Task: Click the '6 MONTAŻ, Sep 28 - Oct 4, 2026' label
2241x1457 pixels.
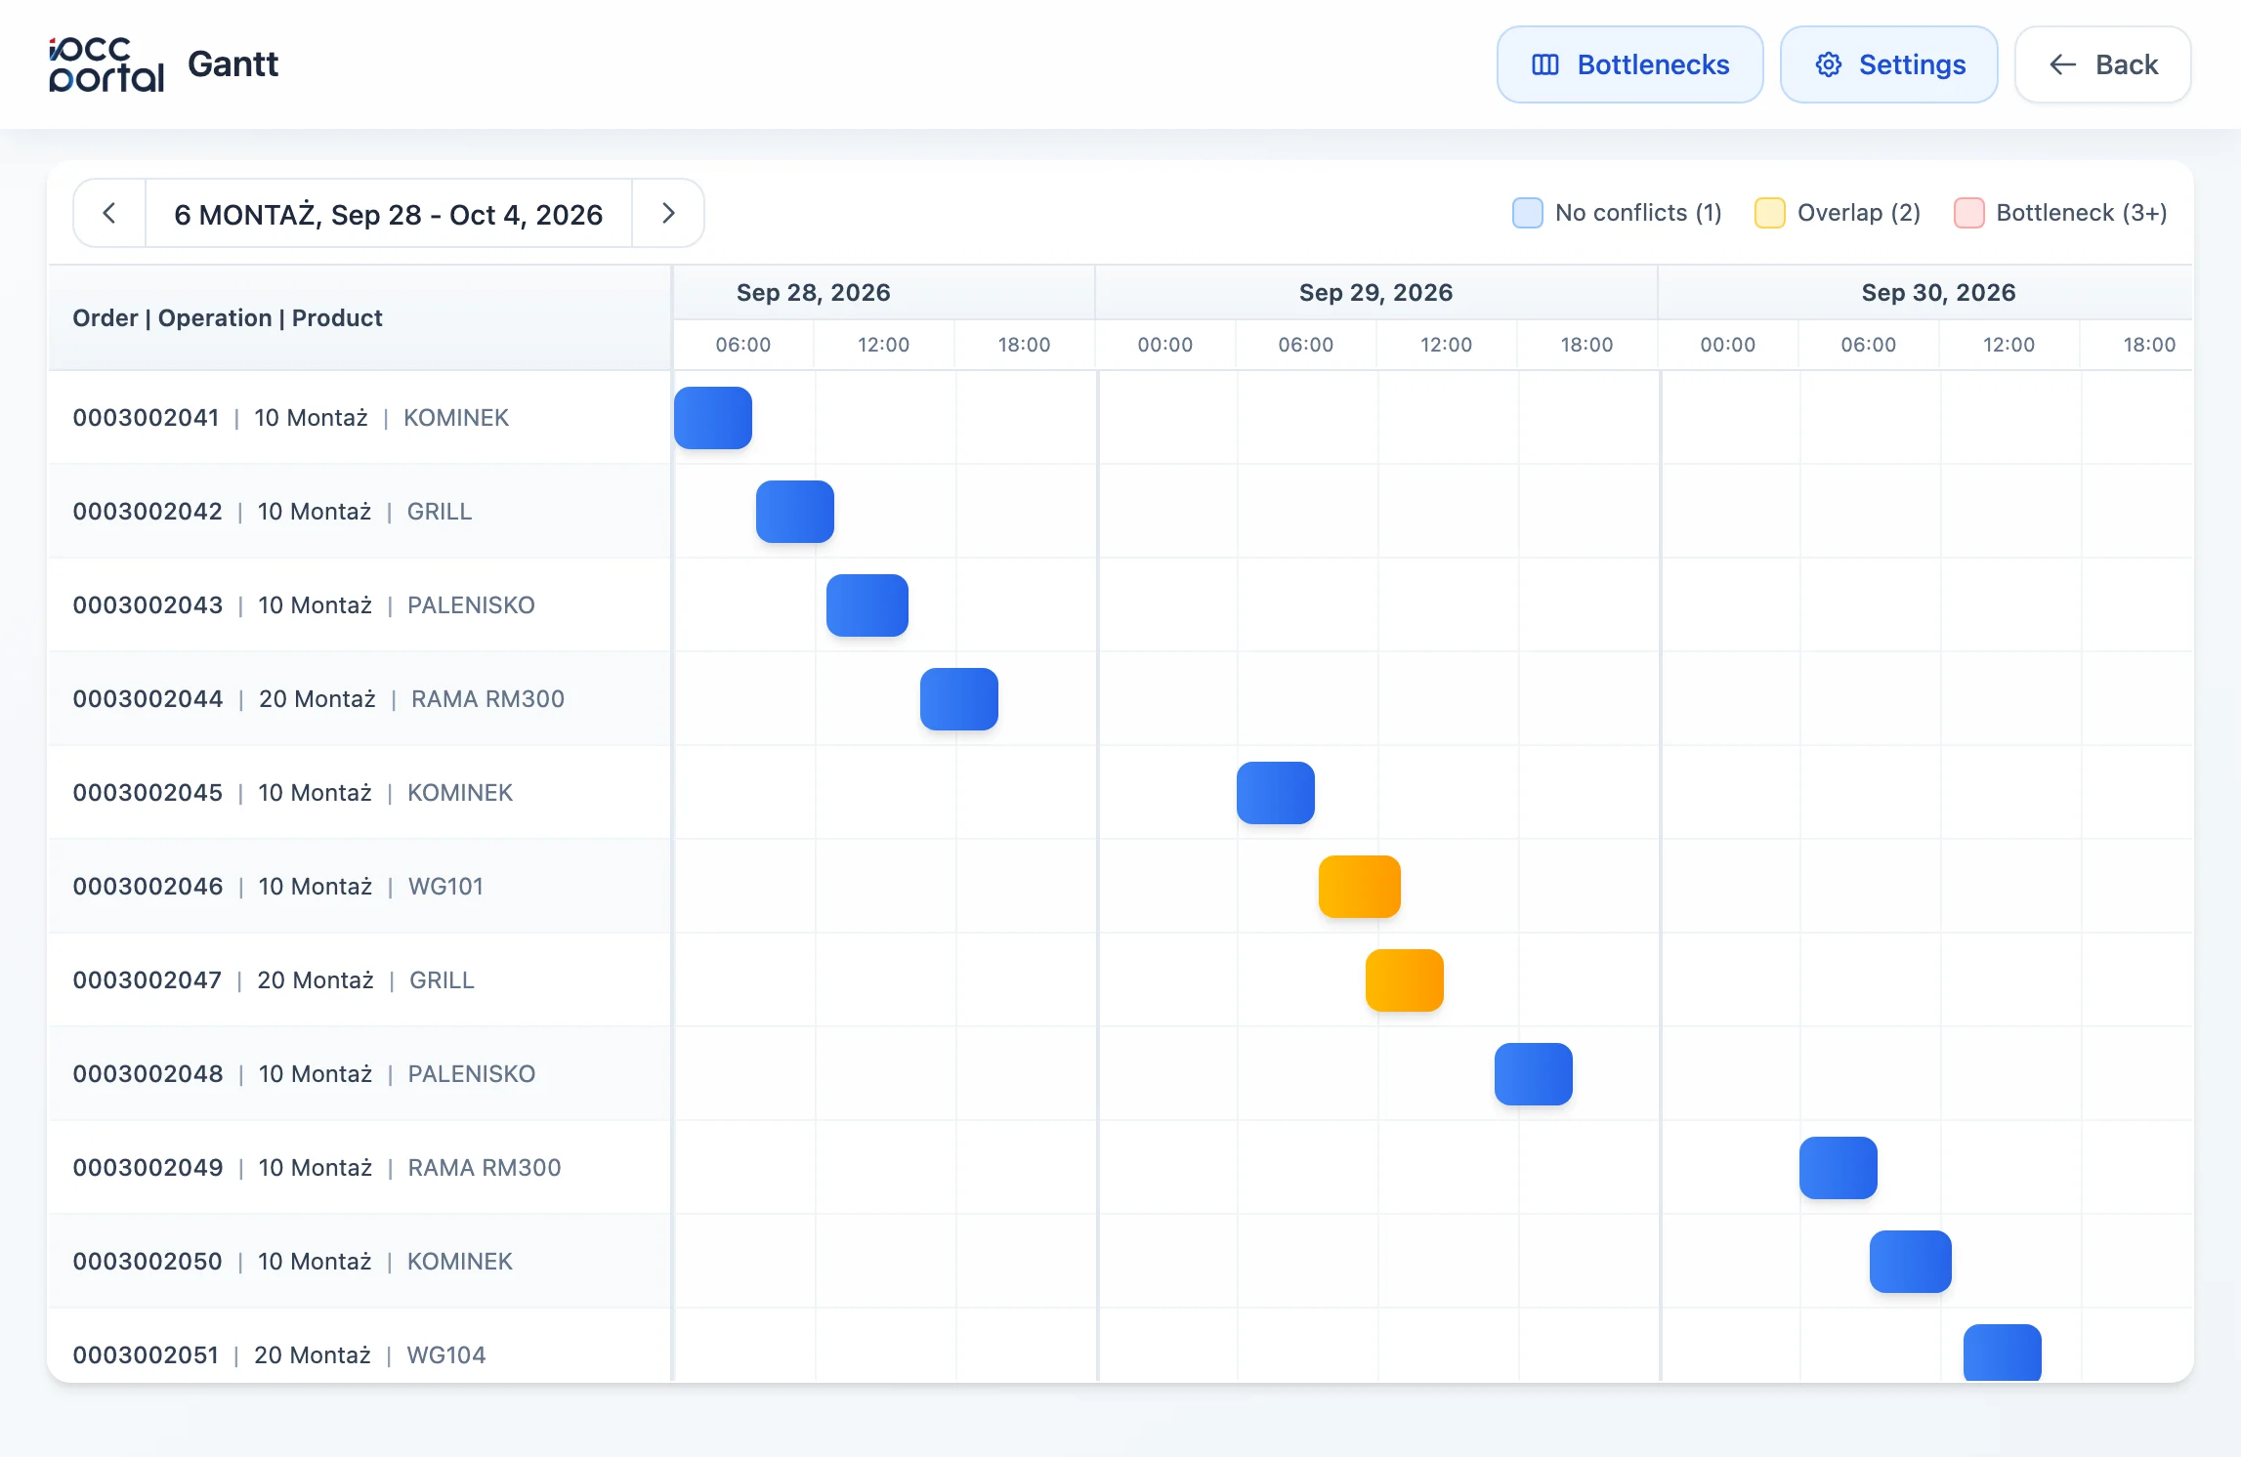Action: 389,214
